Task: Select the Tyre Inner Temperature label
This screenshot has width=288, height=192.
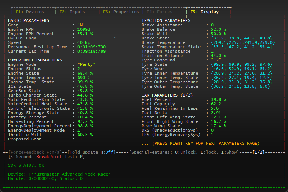Action: (x=170, y=73)
